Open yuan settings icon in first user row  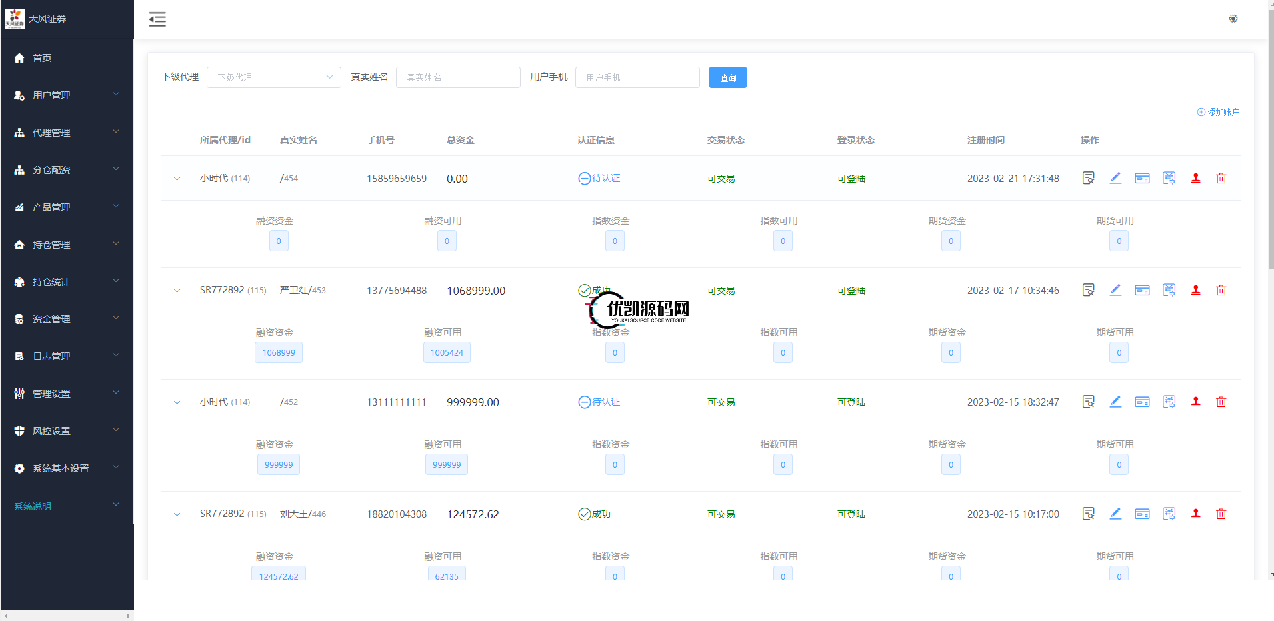pyautogui.click(x=1169, y=178)
